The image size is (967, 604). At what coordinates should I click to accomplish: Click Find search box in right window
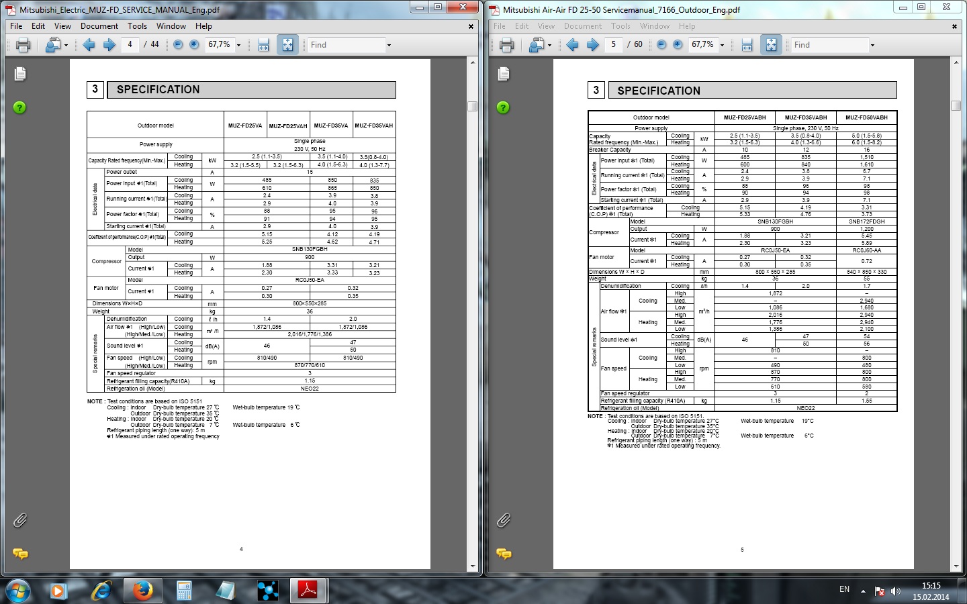coord(830,45)
